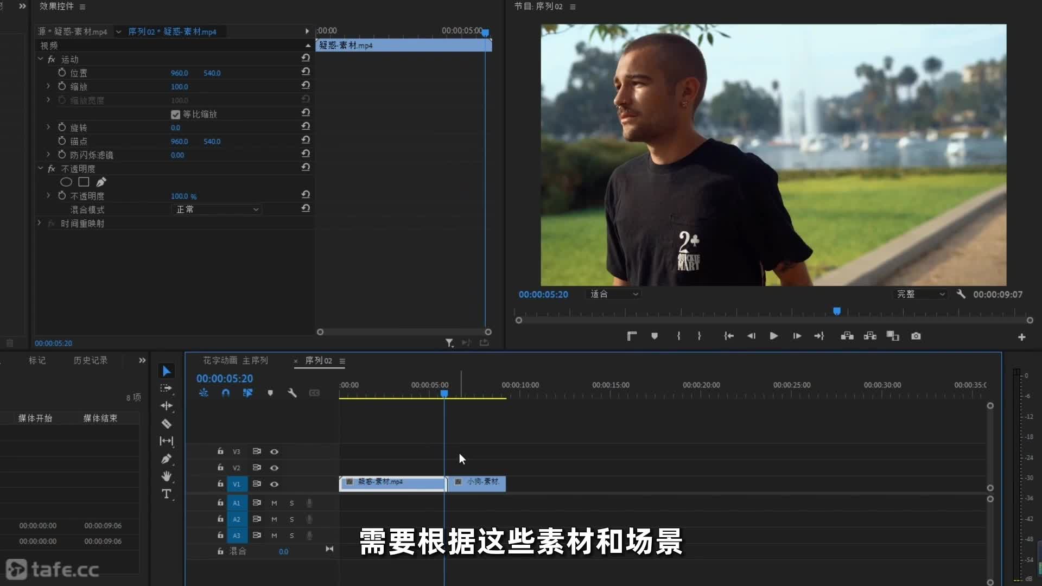Open the 效果控件 panel menu
The image size is (1042, 586).
tap(82, 7)
